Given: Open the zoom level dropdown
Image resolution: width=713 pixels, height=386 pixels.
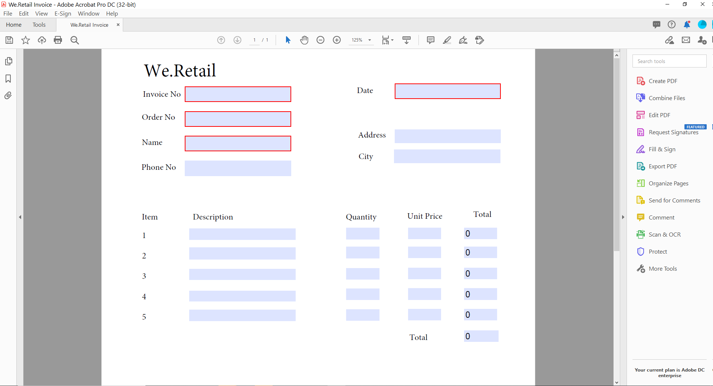Looking at the screenshot, I should tap(369, 40).
